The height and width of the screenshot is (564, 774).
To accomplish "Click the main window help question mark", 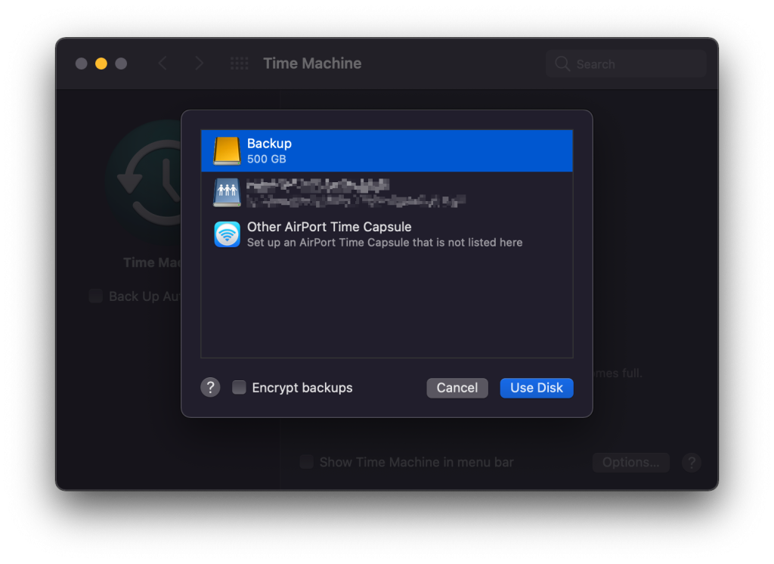I will pos(692,463).
